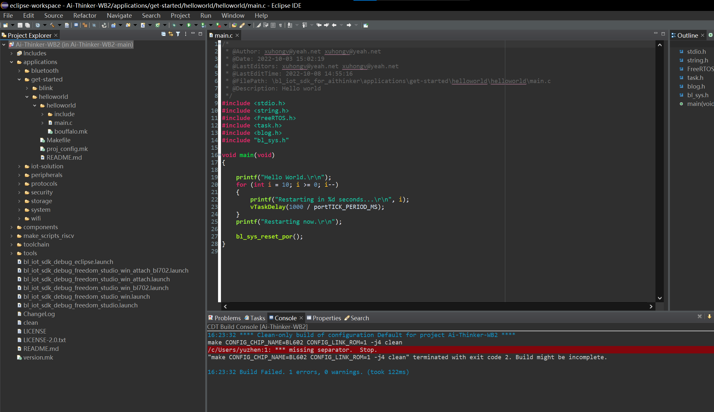Toggle Block Selection mode

click(273, 25)
